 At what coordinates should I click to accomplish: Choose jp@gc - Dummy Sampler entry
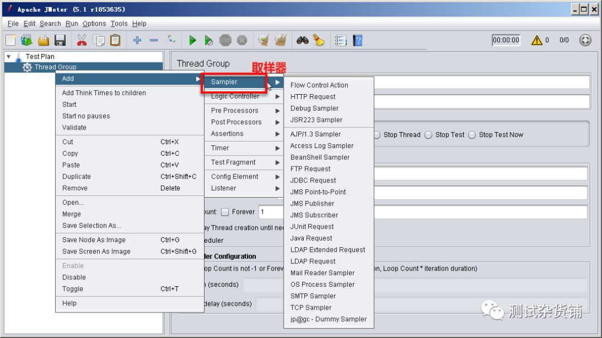(x=329, y=319)
